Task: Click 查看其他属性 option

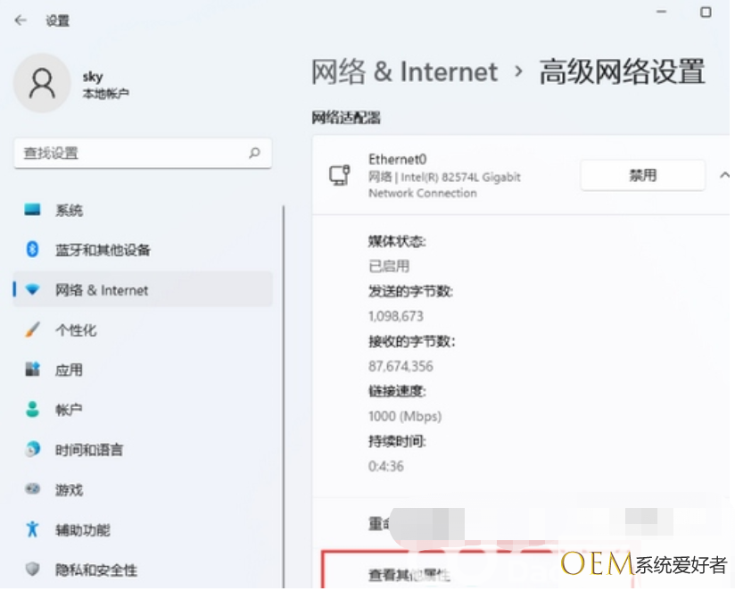Action: 409,576
